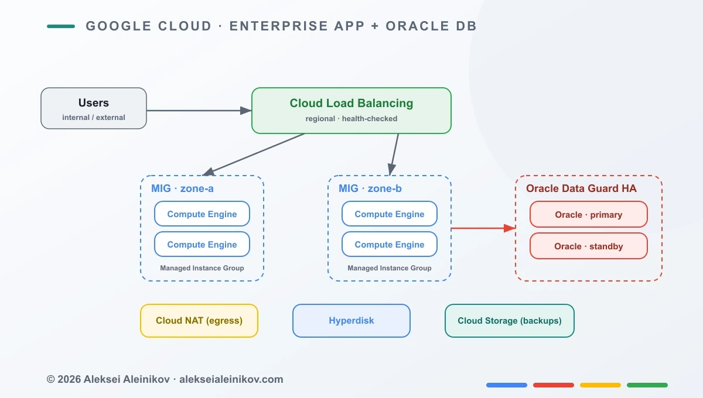
Task: Click Managed Instance Group label under zone-a
Action: pyautogui.click(x=202, y=268)
